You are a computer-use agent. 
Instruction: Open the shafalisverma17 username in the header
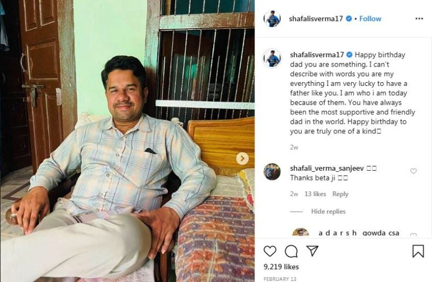coord(316,18)
